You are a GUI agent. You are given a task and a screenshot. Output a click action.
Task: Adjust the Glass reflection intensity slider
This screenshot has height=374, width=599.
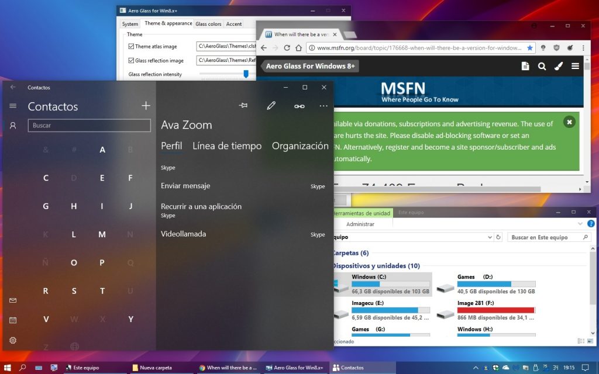pyautogui.click(x=246, y=74)
